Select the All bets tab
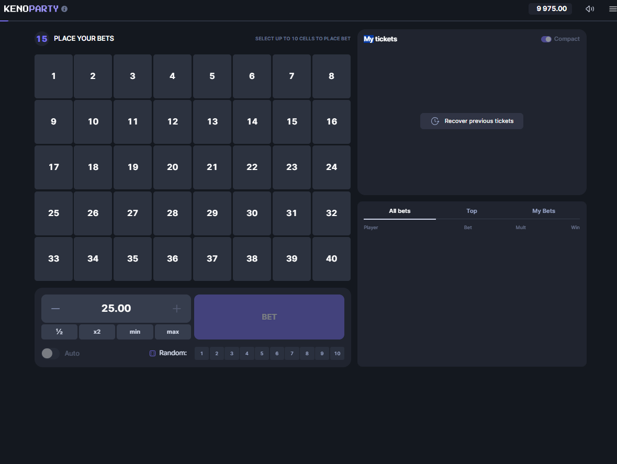The height and width of the screenshot is (464, 617). point(400,211)
